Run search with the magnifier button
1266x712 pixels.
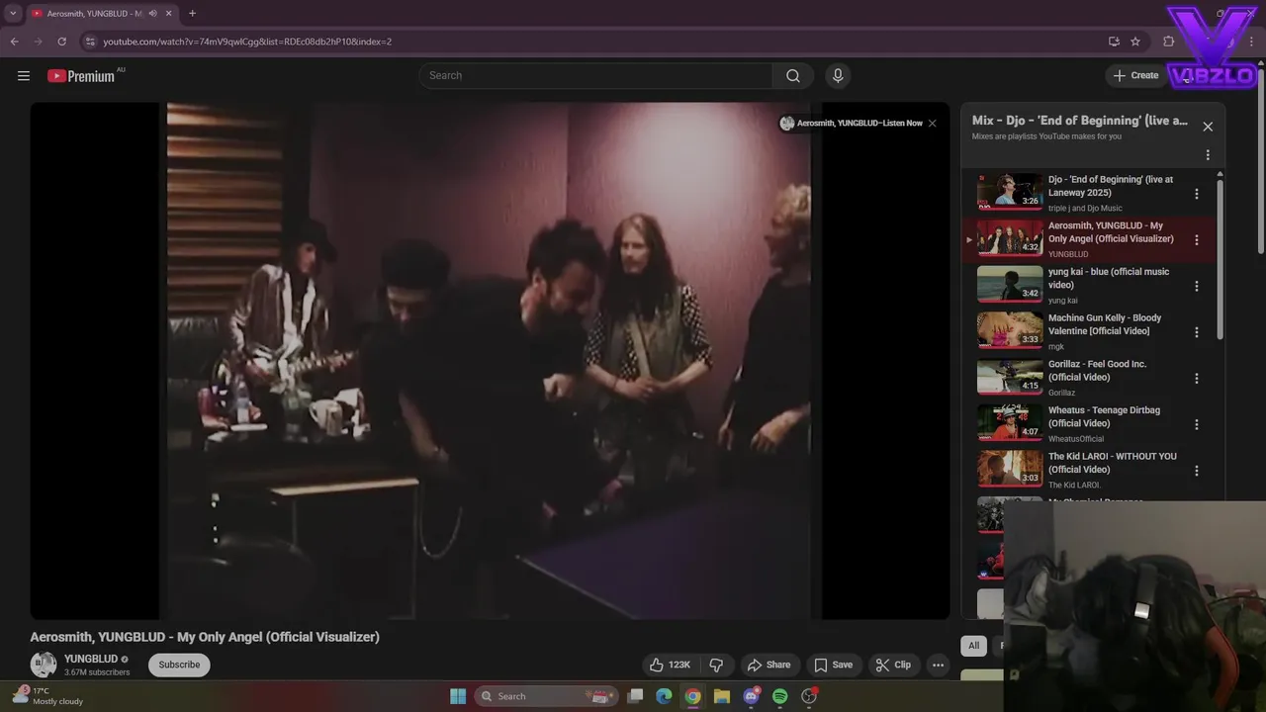793,76
